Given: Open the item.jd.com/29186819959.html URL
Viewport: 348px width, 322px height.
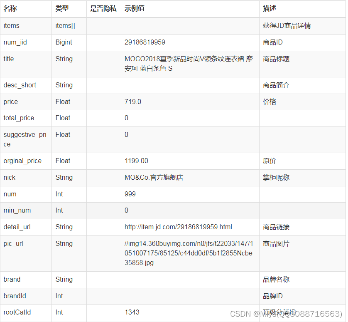Looking at the screenshot, I should (178, 227).
